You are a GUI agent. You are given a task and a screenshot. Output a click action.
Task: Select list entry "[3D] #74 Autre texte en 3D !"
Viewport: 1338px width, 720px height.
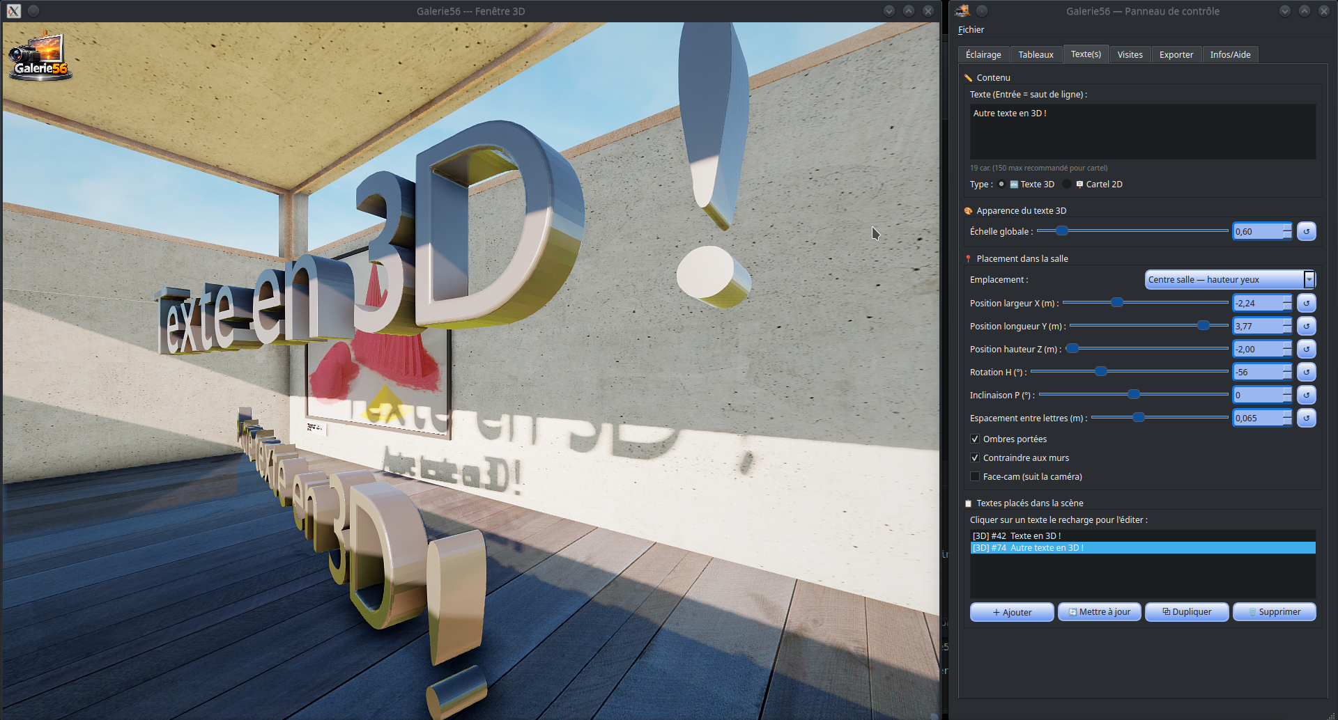tap(1143, 548)
